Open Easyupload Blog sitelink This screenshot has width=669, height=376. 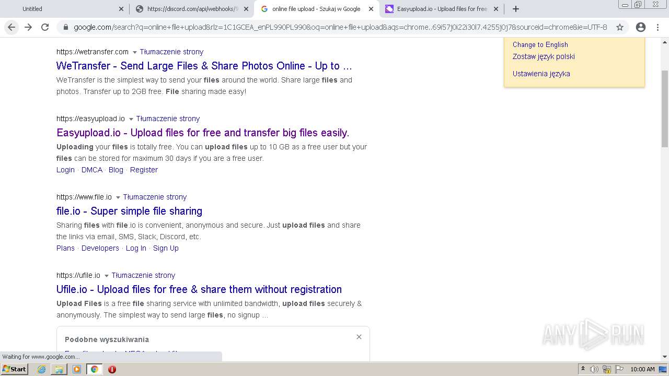click(x=116, y=170)
